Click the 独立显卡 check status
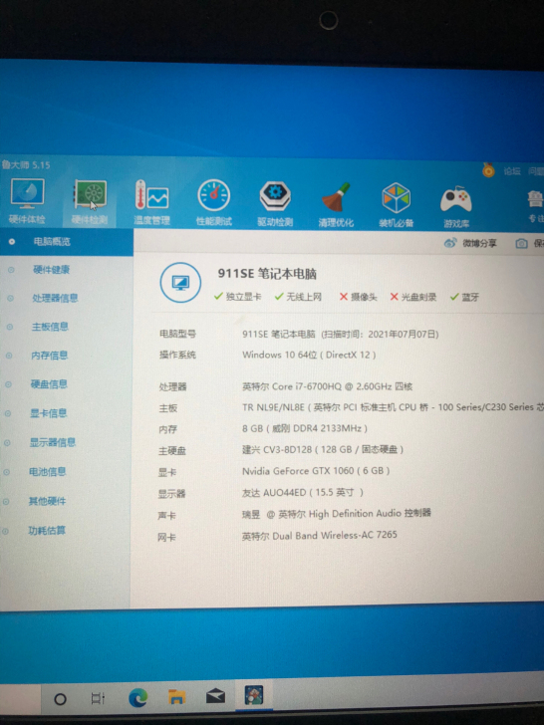 coord(238,297)
